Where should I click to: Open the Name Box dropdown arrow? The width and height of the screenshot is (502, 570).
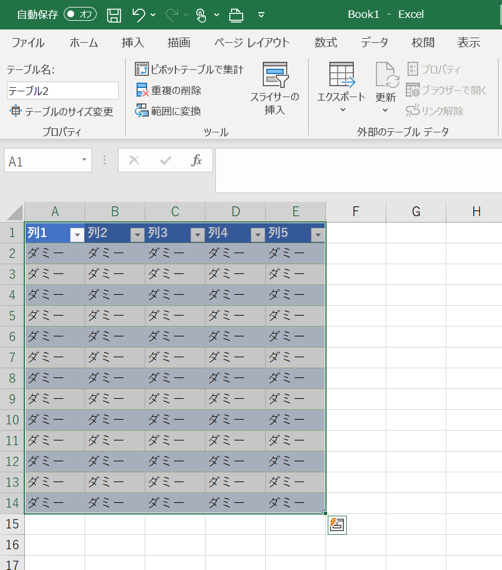[84, 160]
